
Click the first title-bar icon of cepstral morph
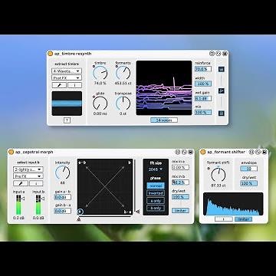(178, 152)
